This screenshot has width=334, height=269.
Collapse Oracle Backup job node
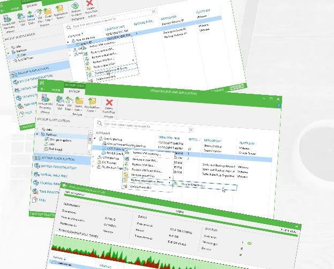click(95, 138)
